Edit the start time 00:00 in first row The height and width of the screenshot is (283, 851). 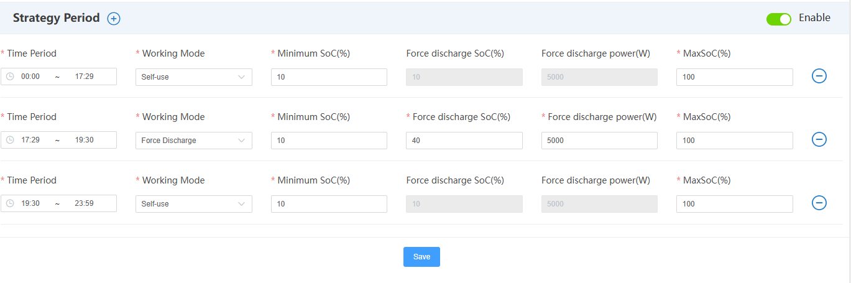click(x=30, y=77)
